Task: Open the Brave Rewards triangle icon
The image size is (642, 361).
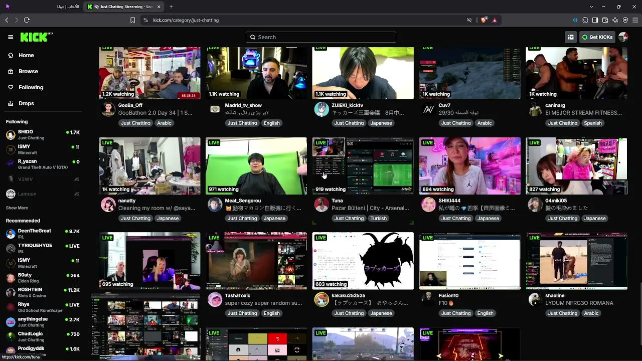Action: [495, 20]
